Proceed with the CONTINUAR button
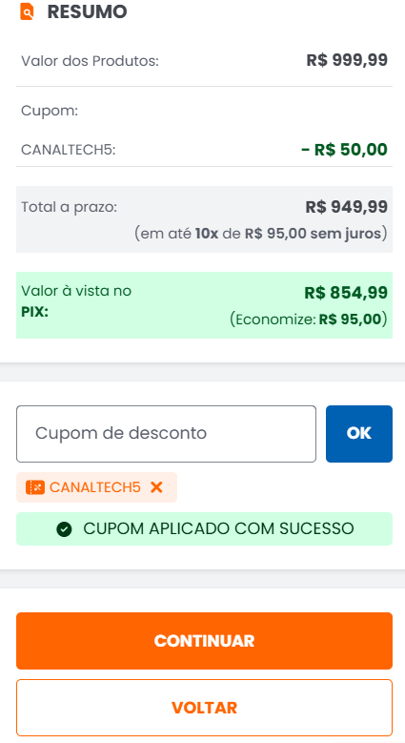The height and width of the screenshot is (743, 405). [204, 641]
